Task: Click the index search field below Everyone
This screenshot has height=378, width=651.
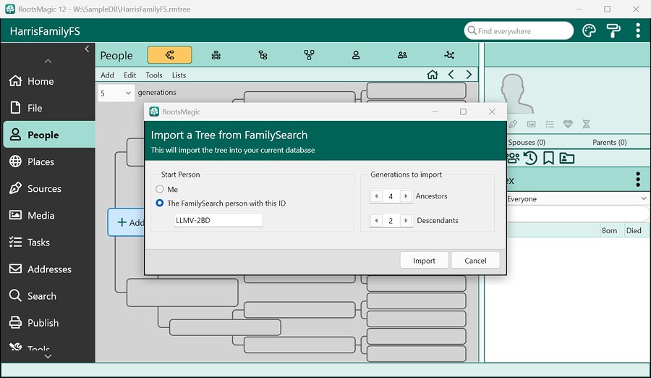Action: coord(577,214)
